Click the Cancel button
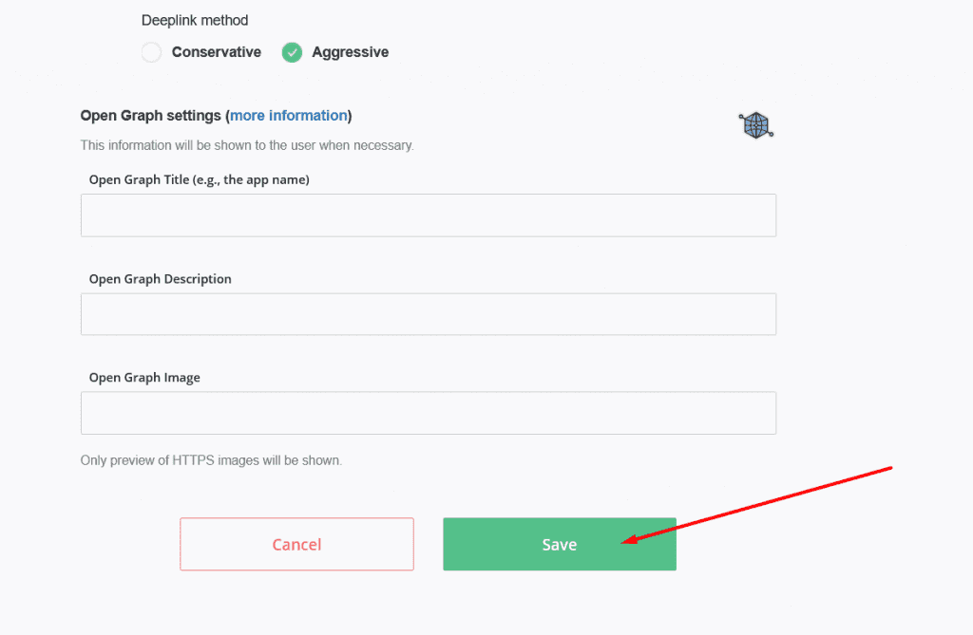Viewport: 973px width, 635px height. (x=296, y=545)
